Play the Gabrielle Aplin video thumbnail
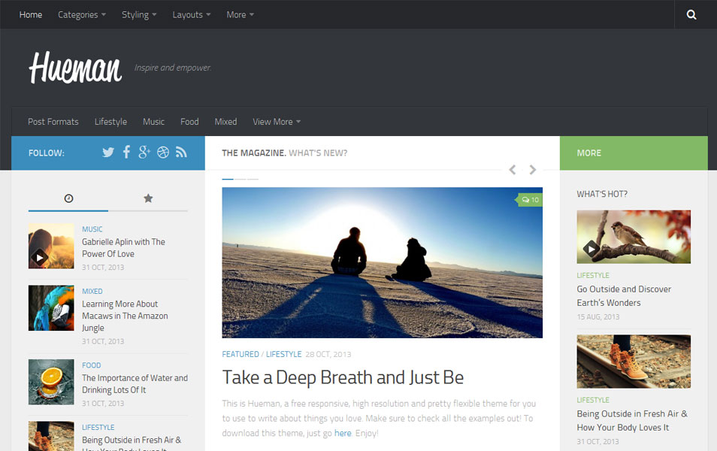This screenshot has height=451, width=717. pos(51,246)
